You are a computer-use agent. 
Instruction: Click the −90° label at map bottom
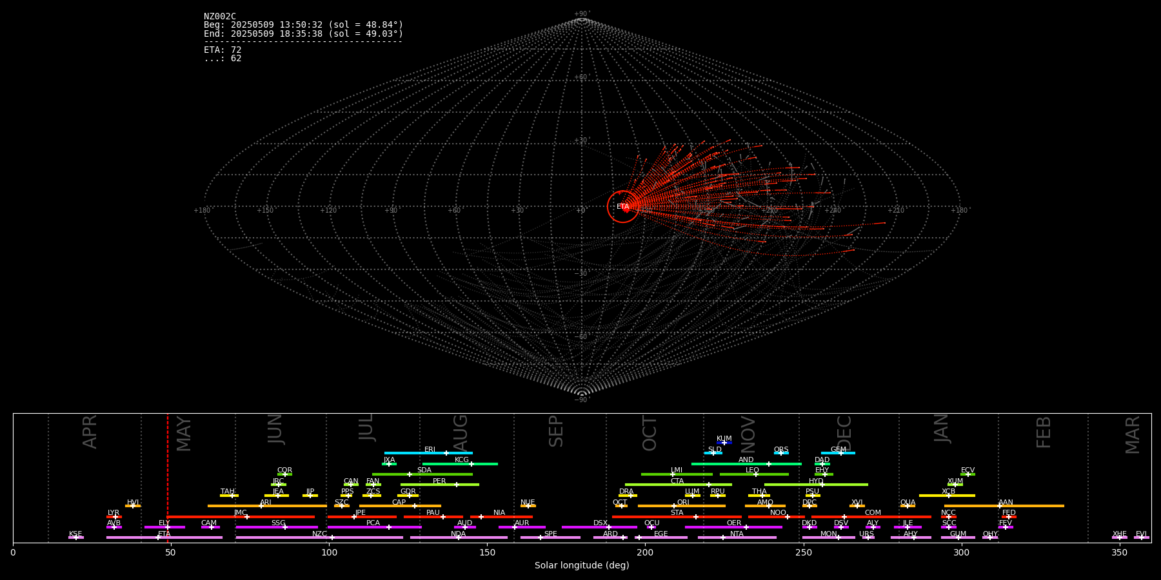[582, 400]
